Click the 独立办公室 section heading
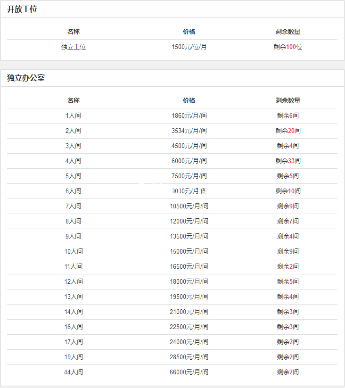The height and width of the screenshot is (388, 345). coord(26,78)
